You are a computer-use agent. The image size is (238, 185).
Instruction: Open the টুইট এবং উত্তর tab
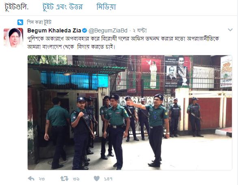(x=63, y=7)
